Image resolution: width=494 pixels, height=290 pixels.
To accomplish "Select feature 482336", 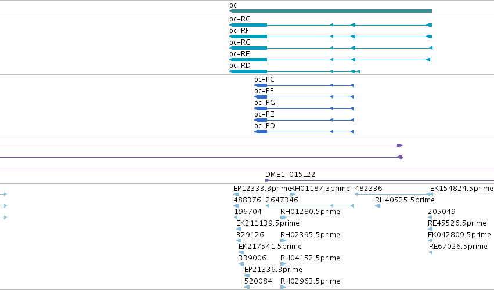I will point(369,188).
